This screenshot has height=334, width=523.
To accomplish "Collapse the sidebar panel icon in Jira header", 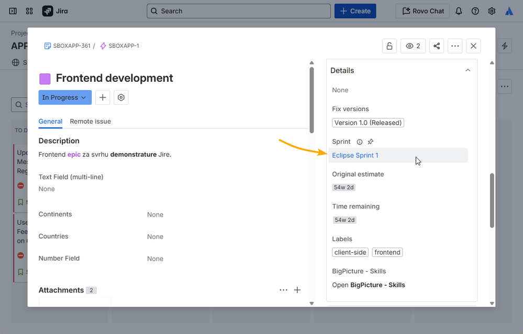I will (x=13, y=11).
